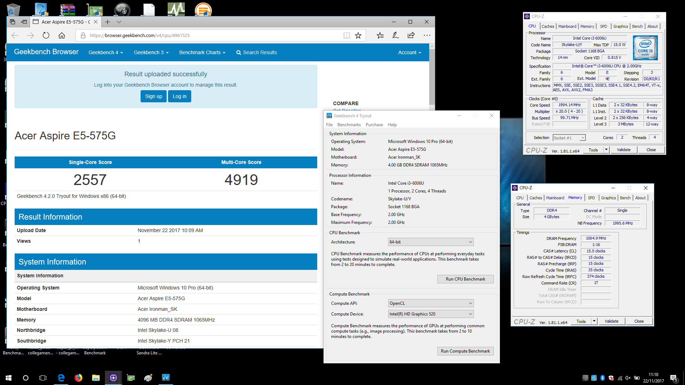Set these Edge tabs aside icon
This screenshot has height=385, width=685.
click(x=24, y=22)
